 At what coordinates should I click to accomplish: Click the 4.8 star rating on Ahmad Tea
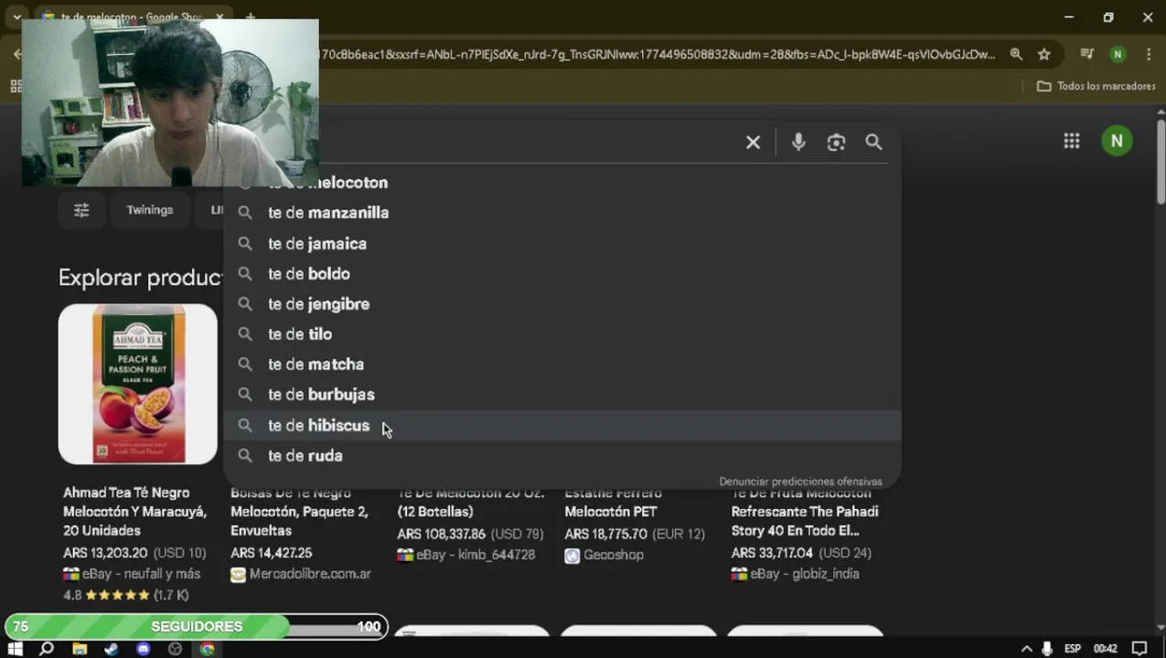pos(126,596)
